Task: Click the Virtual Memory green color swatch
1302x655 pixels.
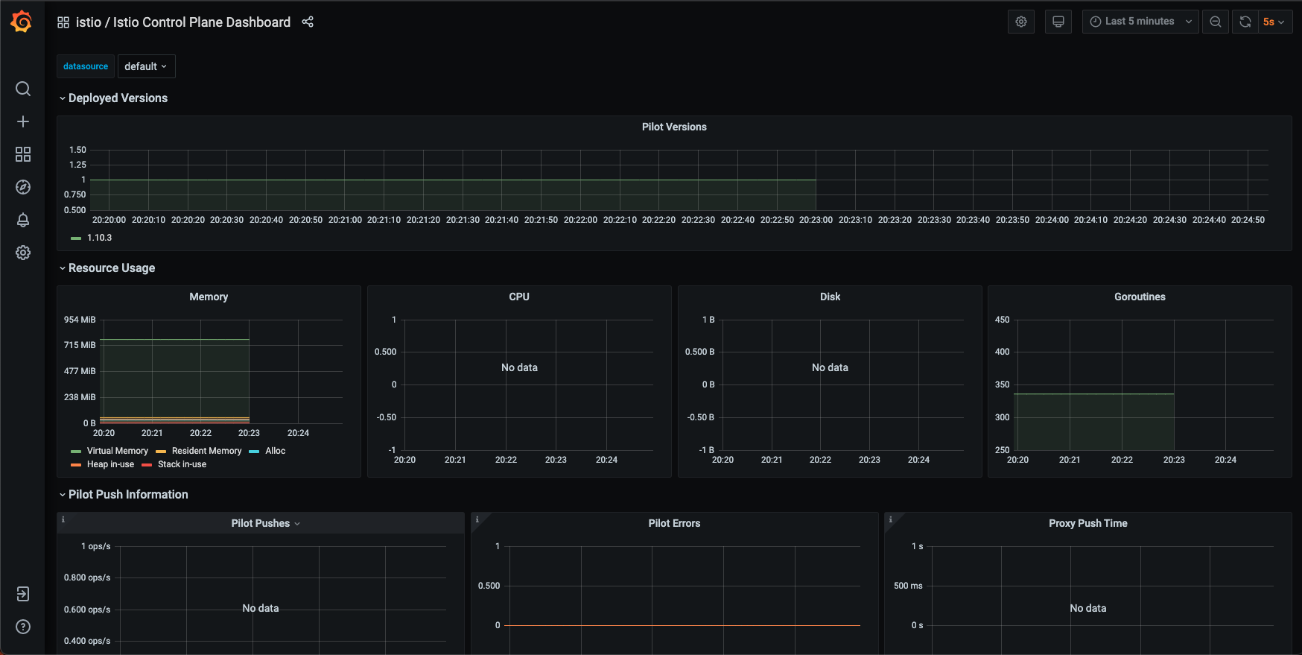Action: (x=76, y=452)
